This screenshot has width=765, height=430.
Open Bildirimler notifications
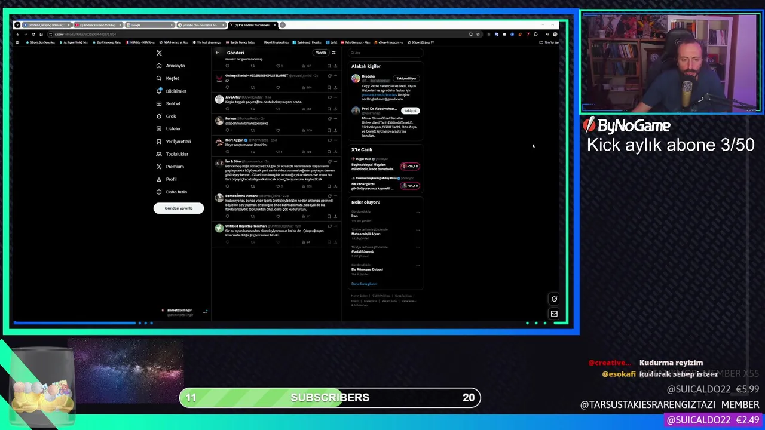[x=172, y=91]
